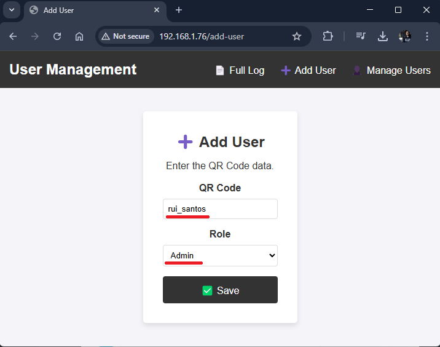
Task: Open browser downloads icon
Action: point(383,36)
